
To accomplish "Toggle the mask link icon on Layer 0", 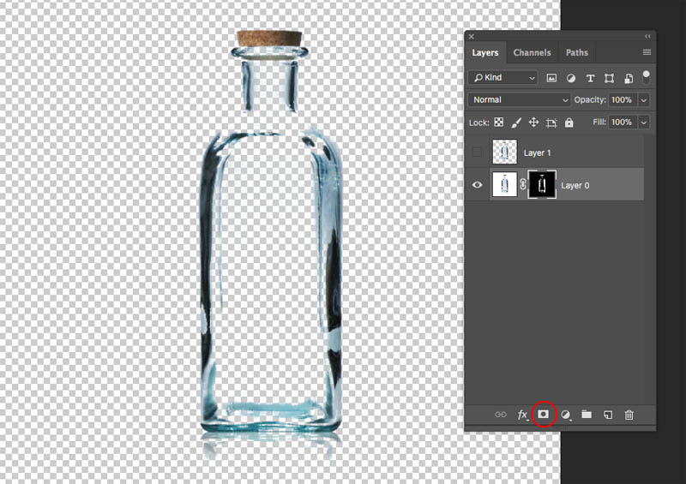I will tap(523, 184).
